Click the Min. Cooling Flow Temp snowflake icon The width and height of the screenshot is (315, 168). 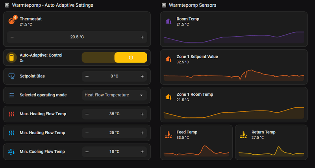pos(11,151)
